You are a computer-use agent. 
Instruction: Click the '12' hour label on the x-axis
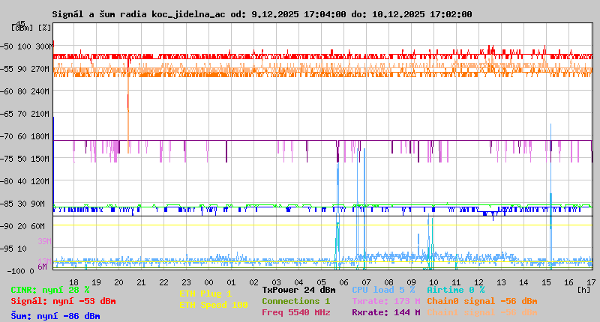click(x=479, y=282)
